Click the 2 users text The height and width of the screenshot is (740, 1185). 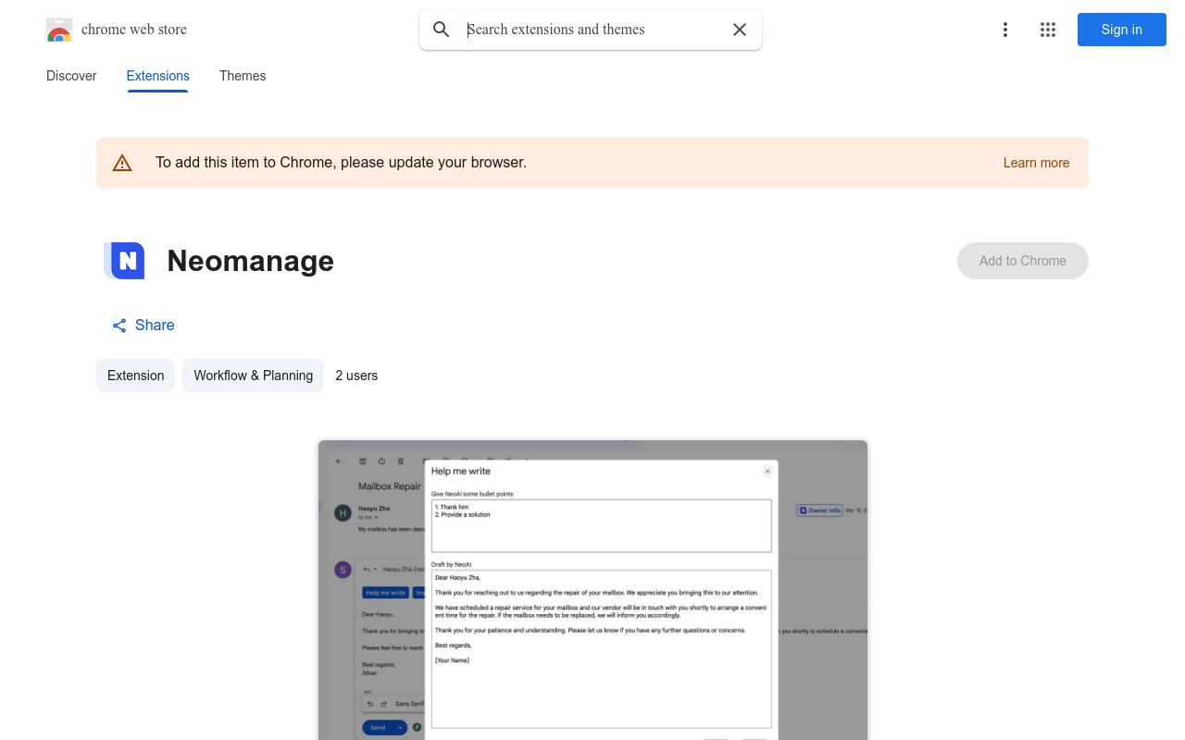pos(356,376)
